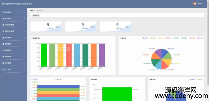Viewport: 209px width, 101px height.
Task: Click the admin username label
Action: click(x=199, y=4)
